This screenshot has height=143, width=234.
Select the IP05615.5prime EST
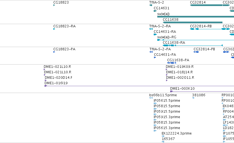point(155,103)
